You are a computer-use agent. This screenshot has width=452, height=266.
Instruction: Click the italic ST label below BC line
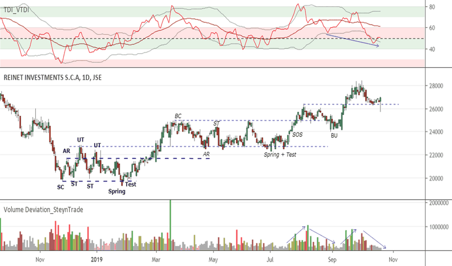(x=216, y=124)
